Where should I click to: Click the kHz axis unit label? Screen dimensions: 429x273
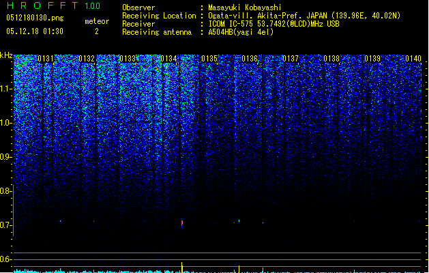pos(6,55)
